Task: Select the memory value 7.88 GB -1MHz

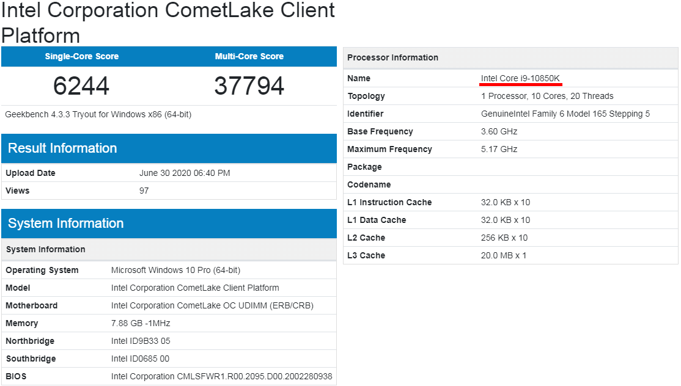Action: (141, 324)
